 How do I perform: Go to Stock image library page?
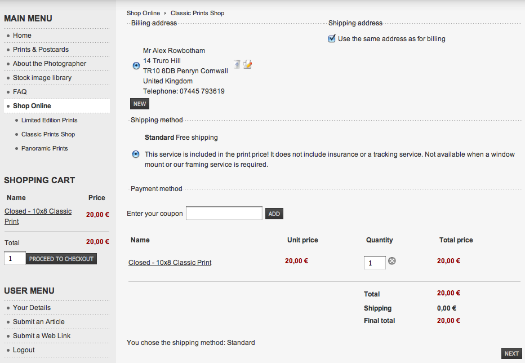click(42, 78)
